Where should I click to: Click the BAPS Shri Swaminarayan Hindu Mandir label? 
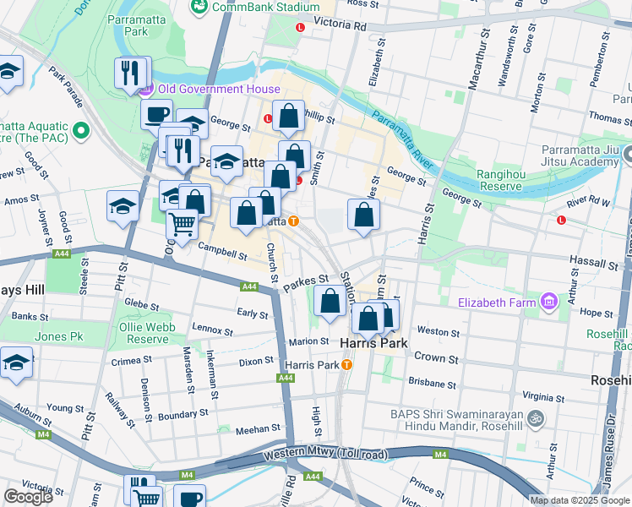(457, 420)
